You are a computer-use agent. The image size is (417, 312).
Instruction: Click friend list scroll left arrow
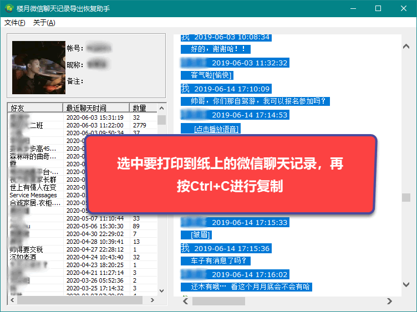(12, 300)
